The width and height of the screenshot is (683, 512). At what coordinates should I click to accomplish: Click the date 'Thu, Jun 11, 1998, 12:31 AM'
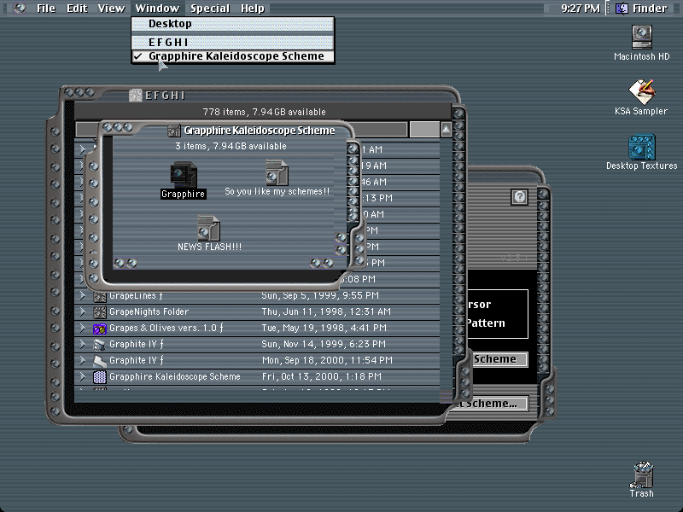[x=326, y=311]
